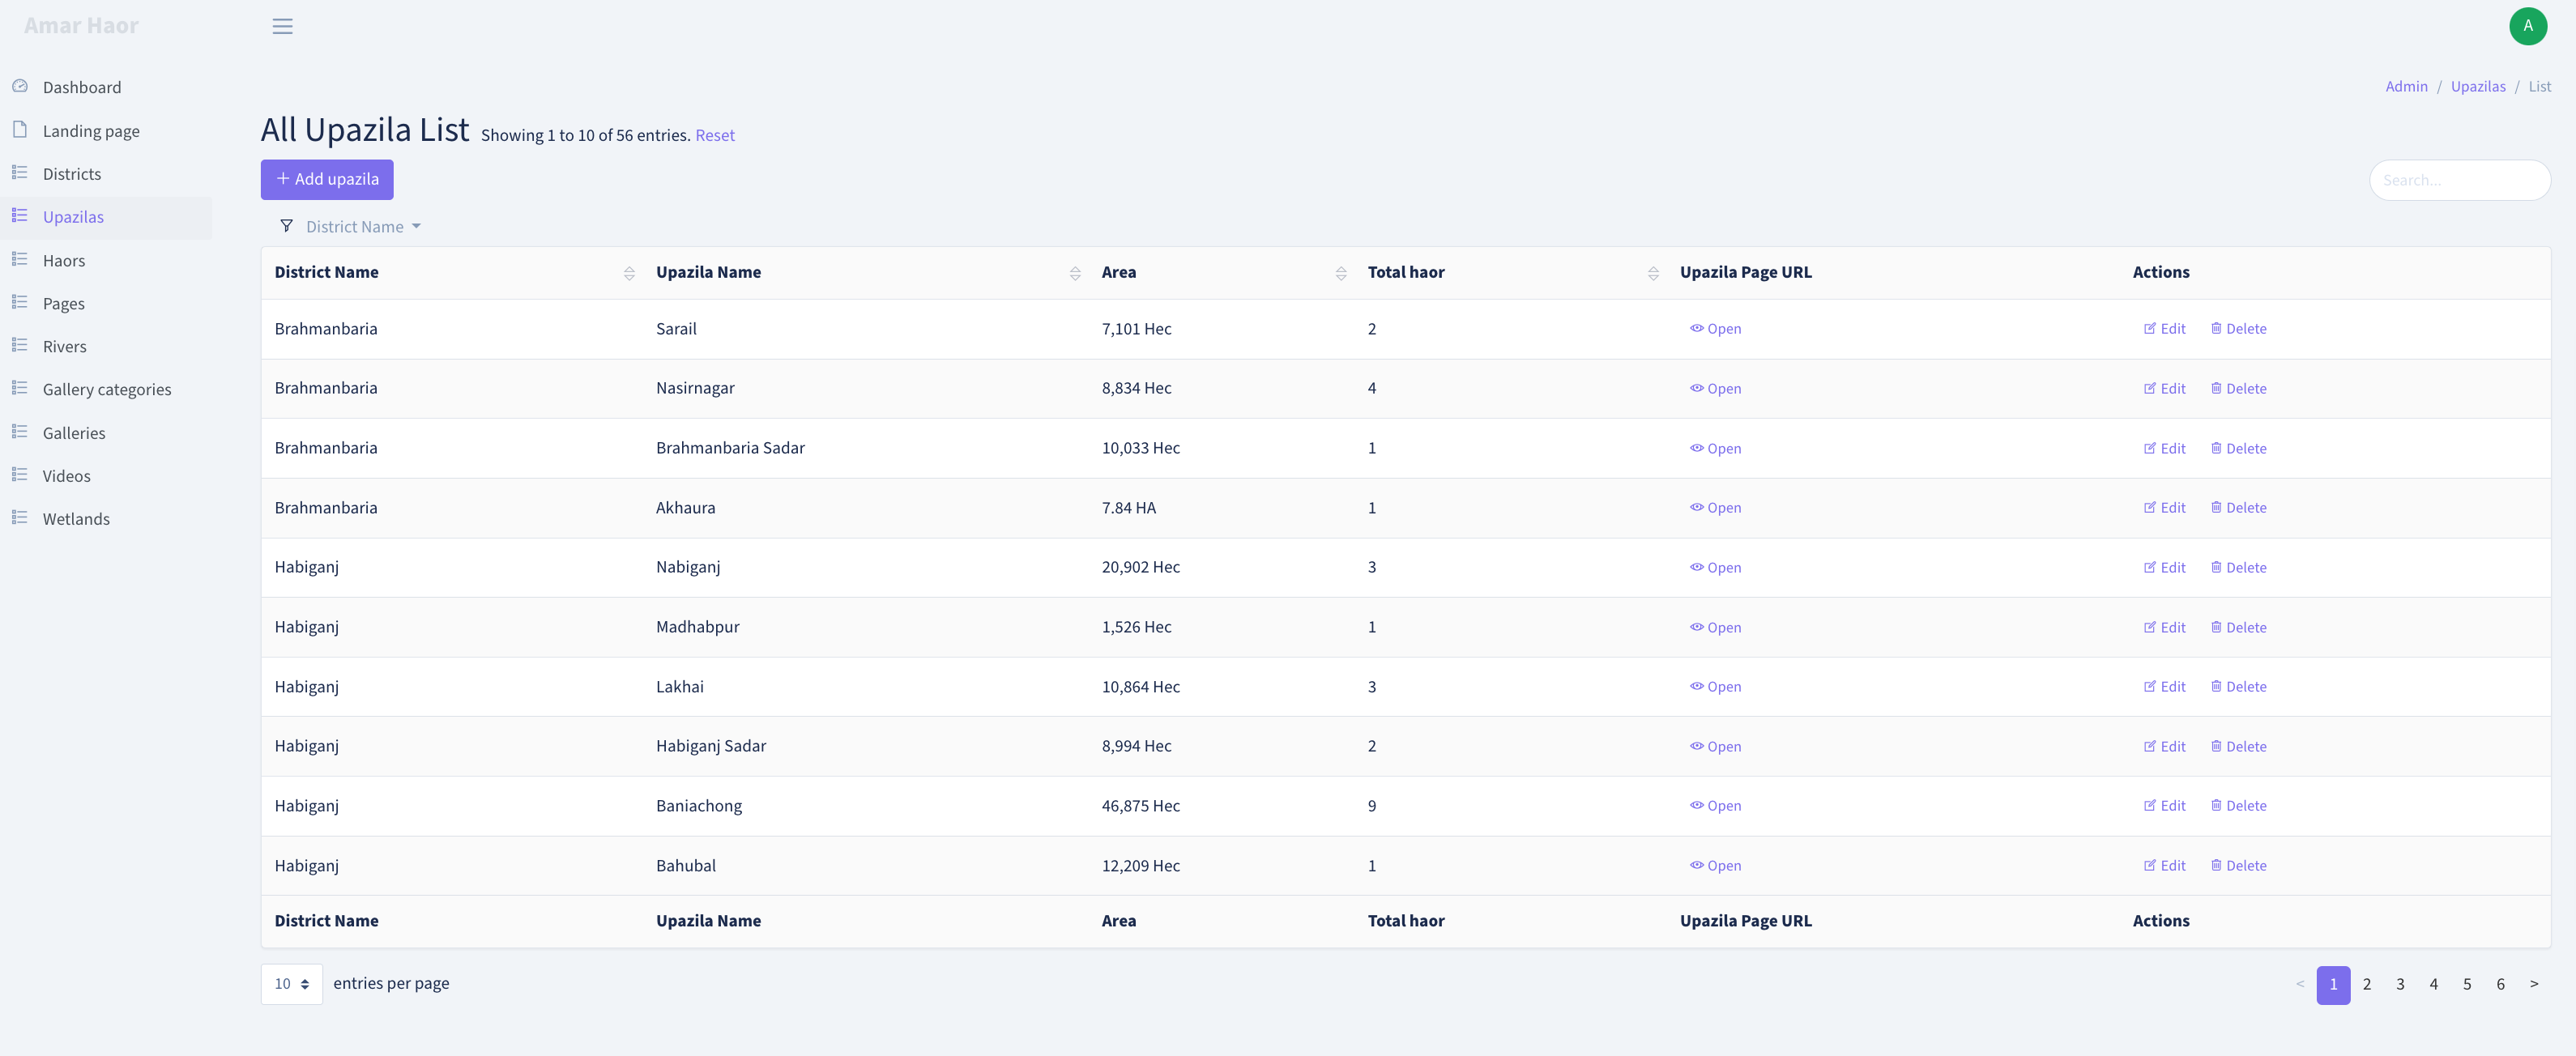The height and width of the screenshot is (1056, 2576).
Task: Open Haors in the sidebar
Action: tap(64, 260)
